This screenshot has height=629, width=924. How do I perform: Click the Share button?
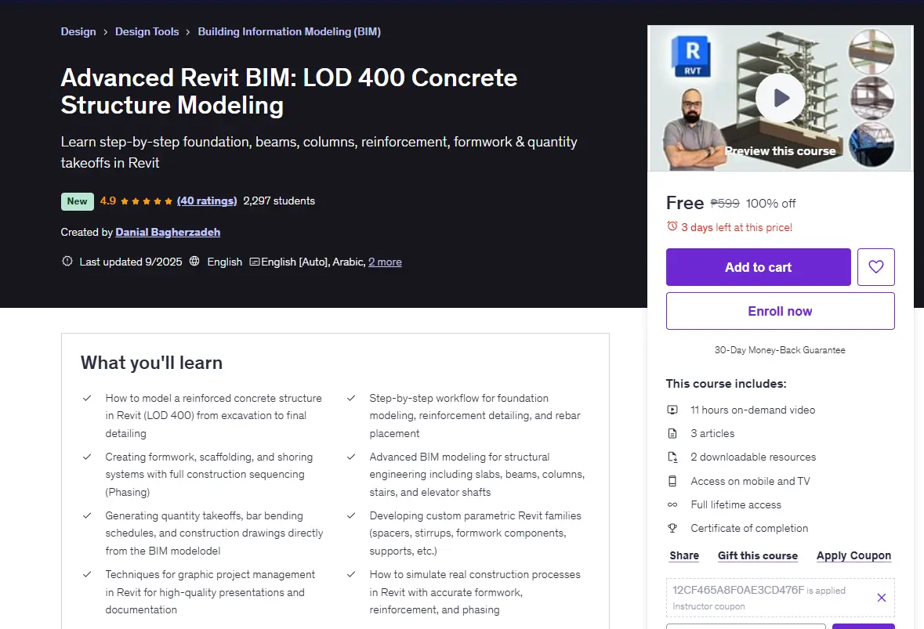tap(684, 555)
